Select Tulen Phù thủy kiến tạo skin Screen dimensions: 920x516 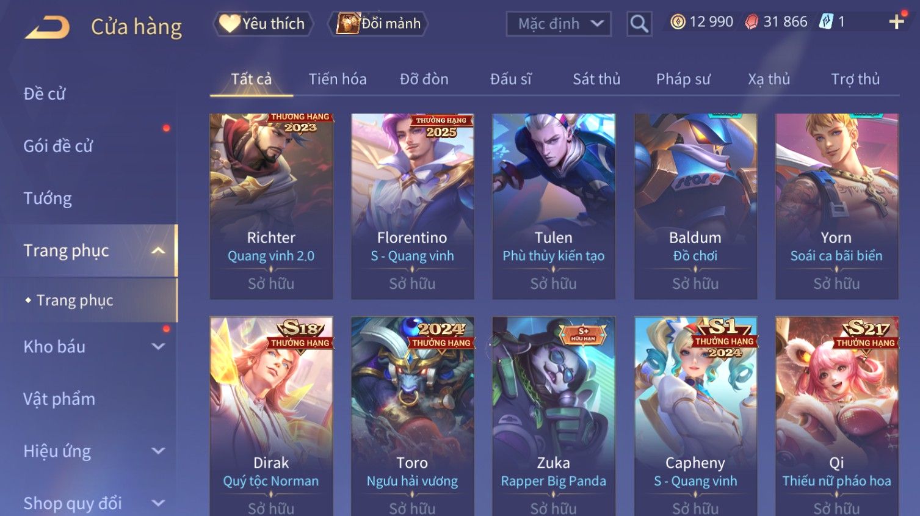pos(554,206)
